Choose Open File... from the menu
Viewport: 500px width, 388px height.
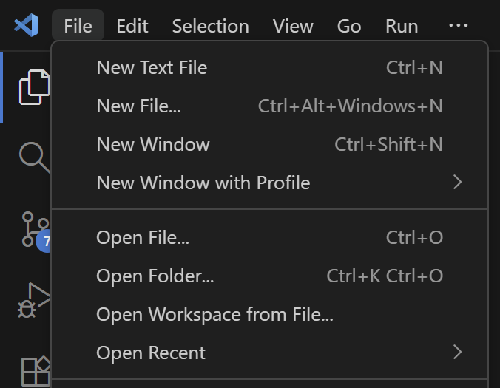[x=143, y=237]
